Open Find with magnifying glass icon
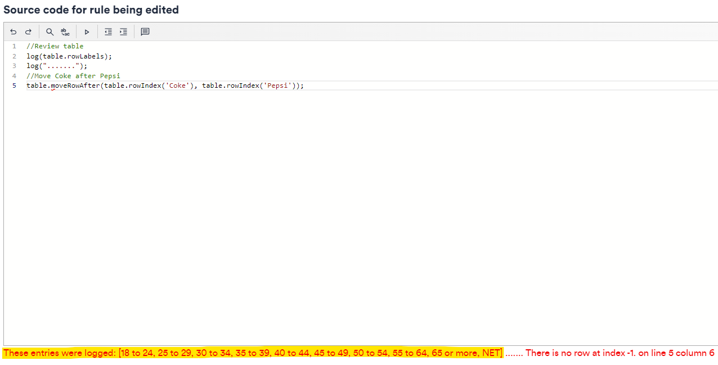Image resolution: width=718 pixels, height=365 pixels. pos(50,32)
